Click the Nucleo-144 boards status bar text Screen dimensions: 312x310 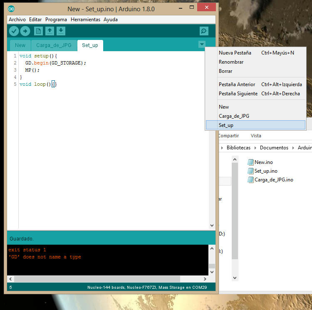tap(147, 287)
